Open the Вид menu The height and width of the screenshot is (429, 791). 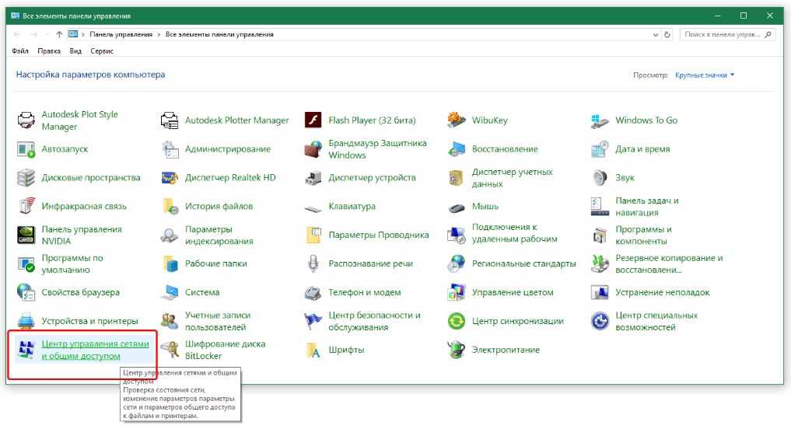tap(75, 51)
